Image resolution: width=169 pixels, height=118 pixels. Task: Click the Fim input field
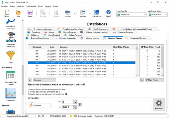pos(68,107)
